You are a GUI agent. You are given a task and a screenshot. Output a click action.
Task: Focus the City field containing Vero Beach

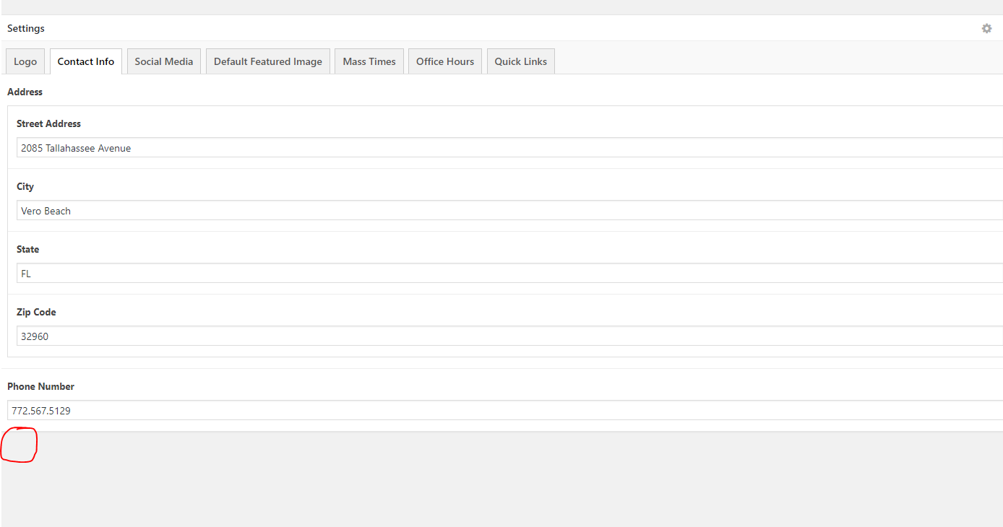point(506,211)
